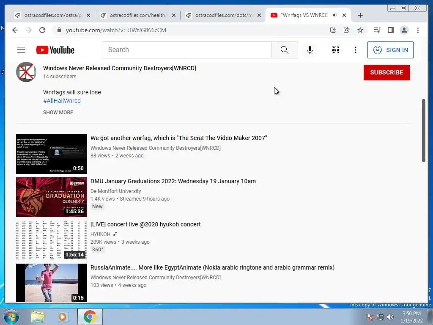This screenshot has width=433, height=325.
Task: Click the 0:50 Scrat video thumbnail
Action: (x=51, y=154)
